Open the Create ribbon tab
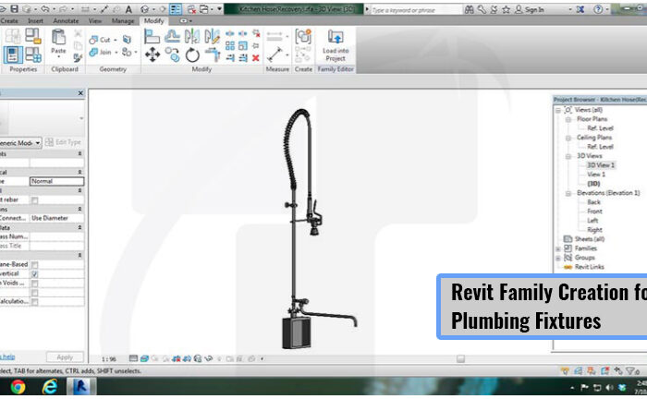647x399 pixels. [9, 20]
